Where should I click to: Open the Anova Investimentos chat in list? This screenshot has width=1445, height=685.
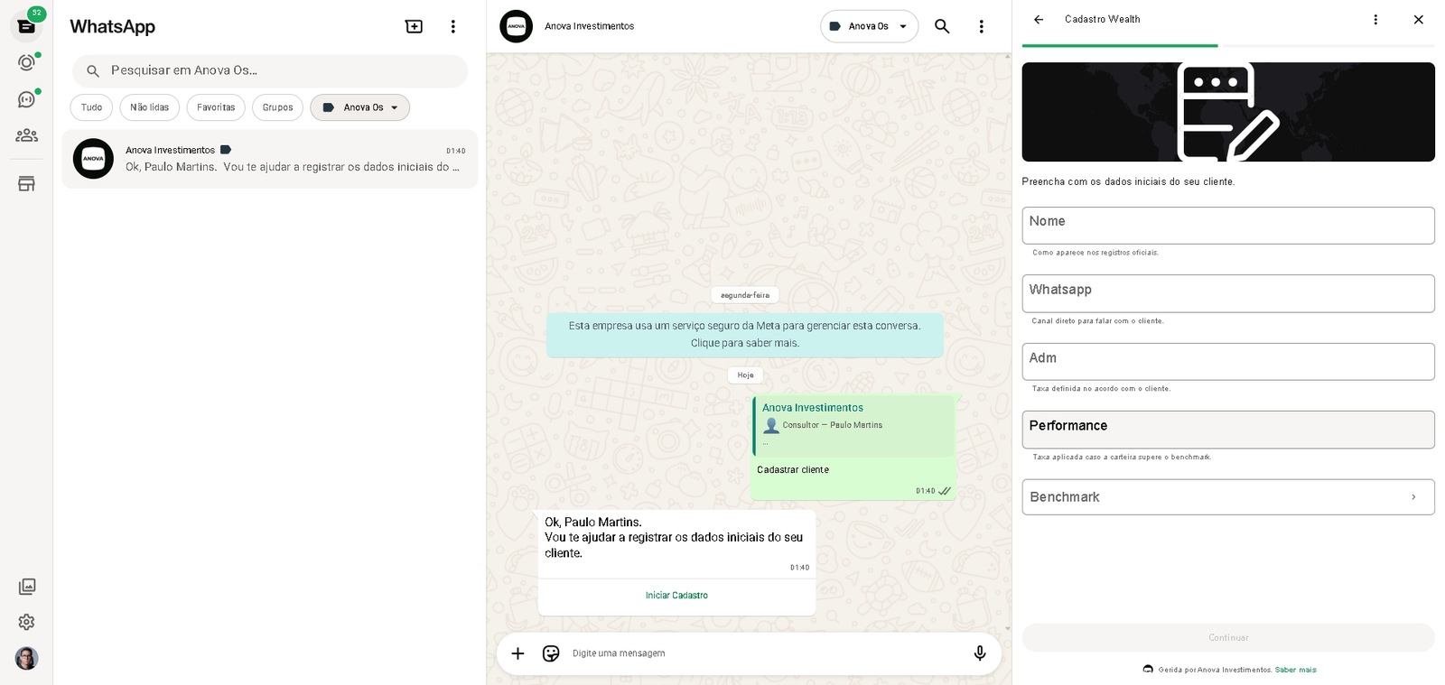(x=269, y=159)
